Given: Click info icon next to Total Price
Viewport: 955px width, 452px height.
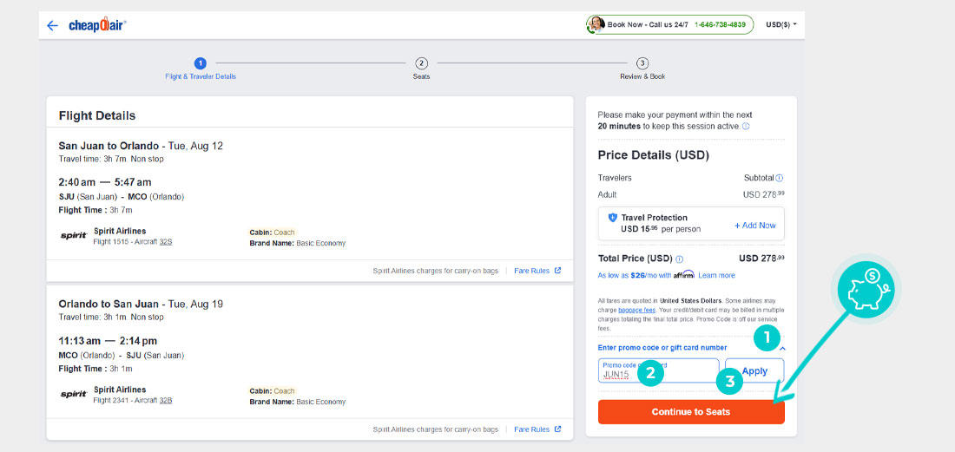Looking at the screenshot, I should click(x=680, y=259).
